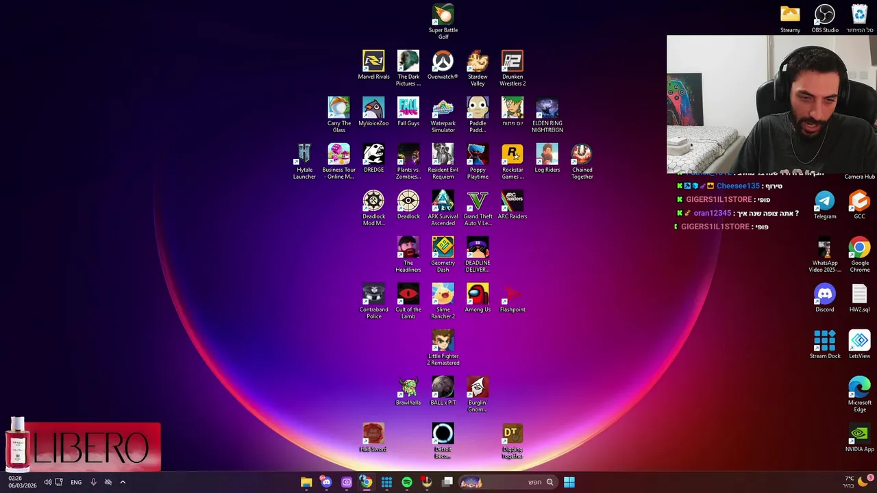877x493 pixels.
Task: Select the Burglin Gnomes icon
Action: point(478,394)
